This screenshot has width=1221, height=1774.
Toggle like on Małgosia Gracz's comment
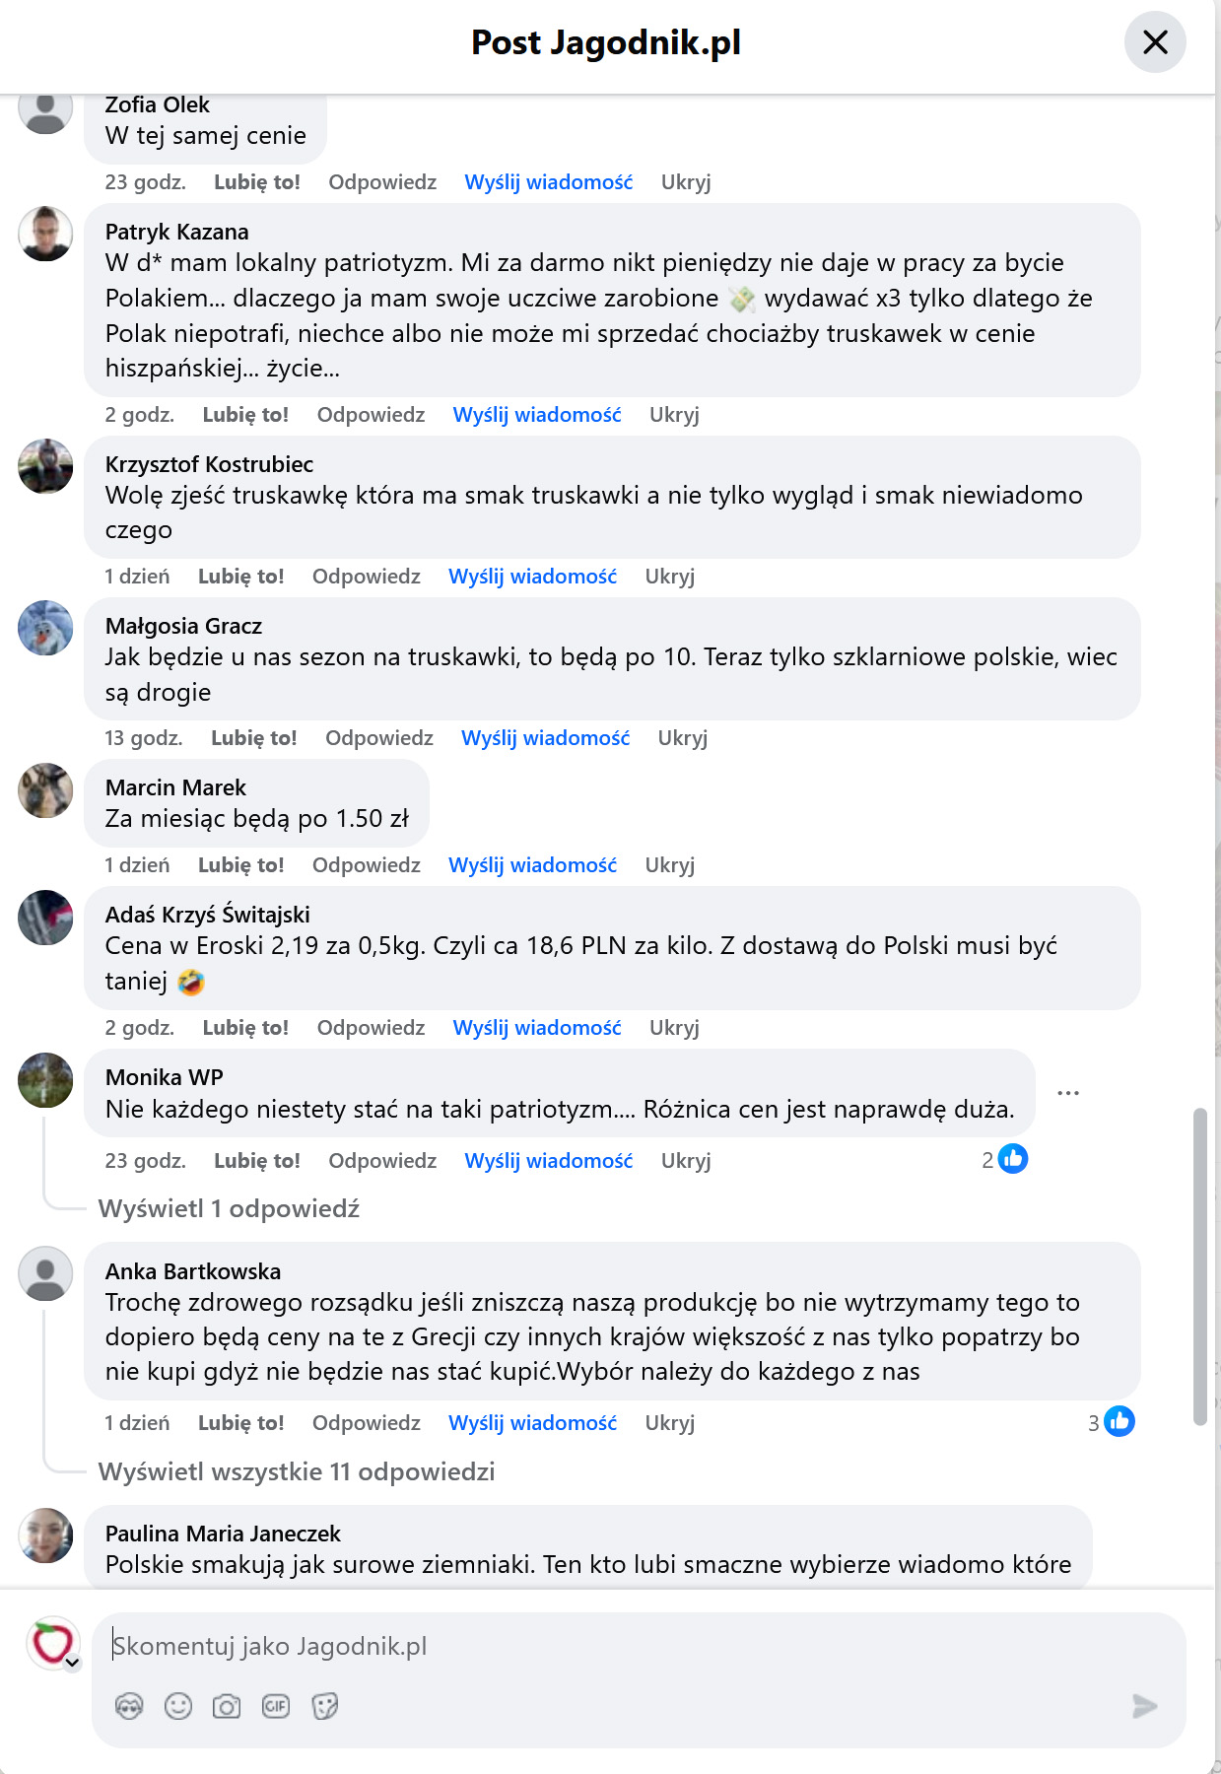[253, 738]
